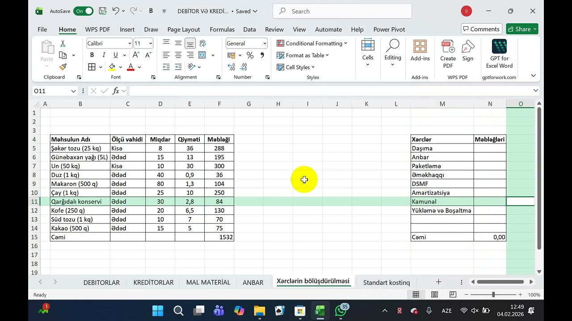The height and width of the screenshot is (321, 572).
Task: Apply Italic formatting
Action: point(104,55)
